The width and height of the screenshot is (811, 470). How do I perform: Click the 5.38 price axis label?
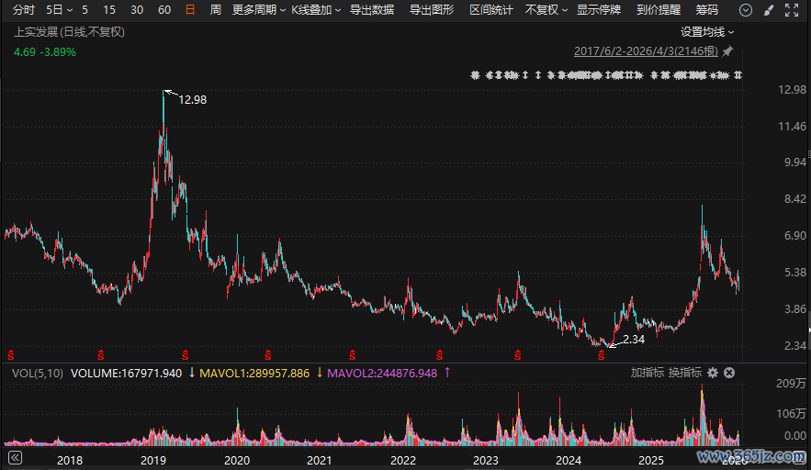pos(795,273)
